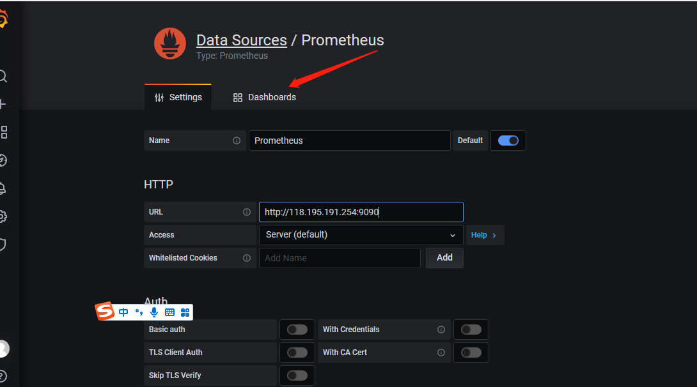The height and width of the screenshot is (387, 697).
Task: Click info icon next to URL label
Action: tap(247, 212)
